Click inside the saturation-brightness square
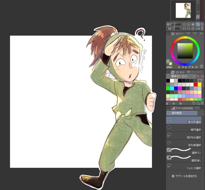205x190 pixels. point(185,51)
